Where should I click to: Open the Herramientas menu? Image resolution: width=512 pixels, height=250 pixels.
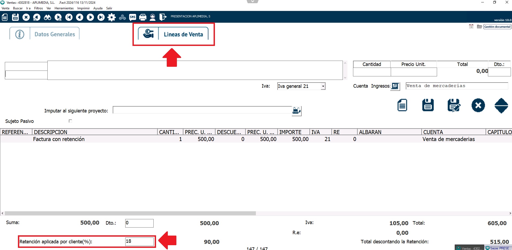click(x=64, y=8)
